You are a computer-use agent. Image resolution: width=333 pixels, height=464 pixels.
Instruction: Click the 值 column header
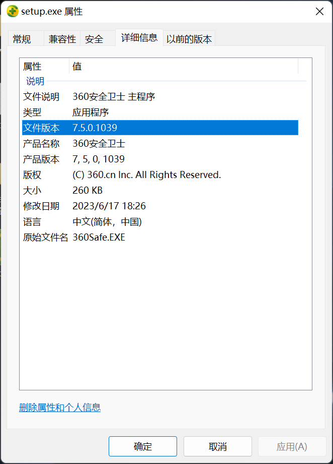[x=75, y=66]
